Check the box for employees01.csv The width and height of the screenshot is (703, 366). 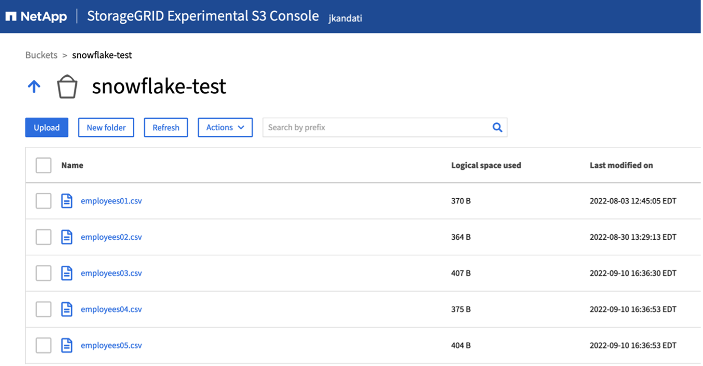43,201
